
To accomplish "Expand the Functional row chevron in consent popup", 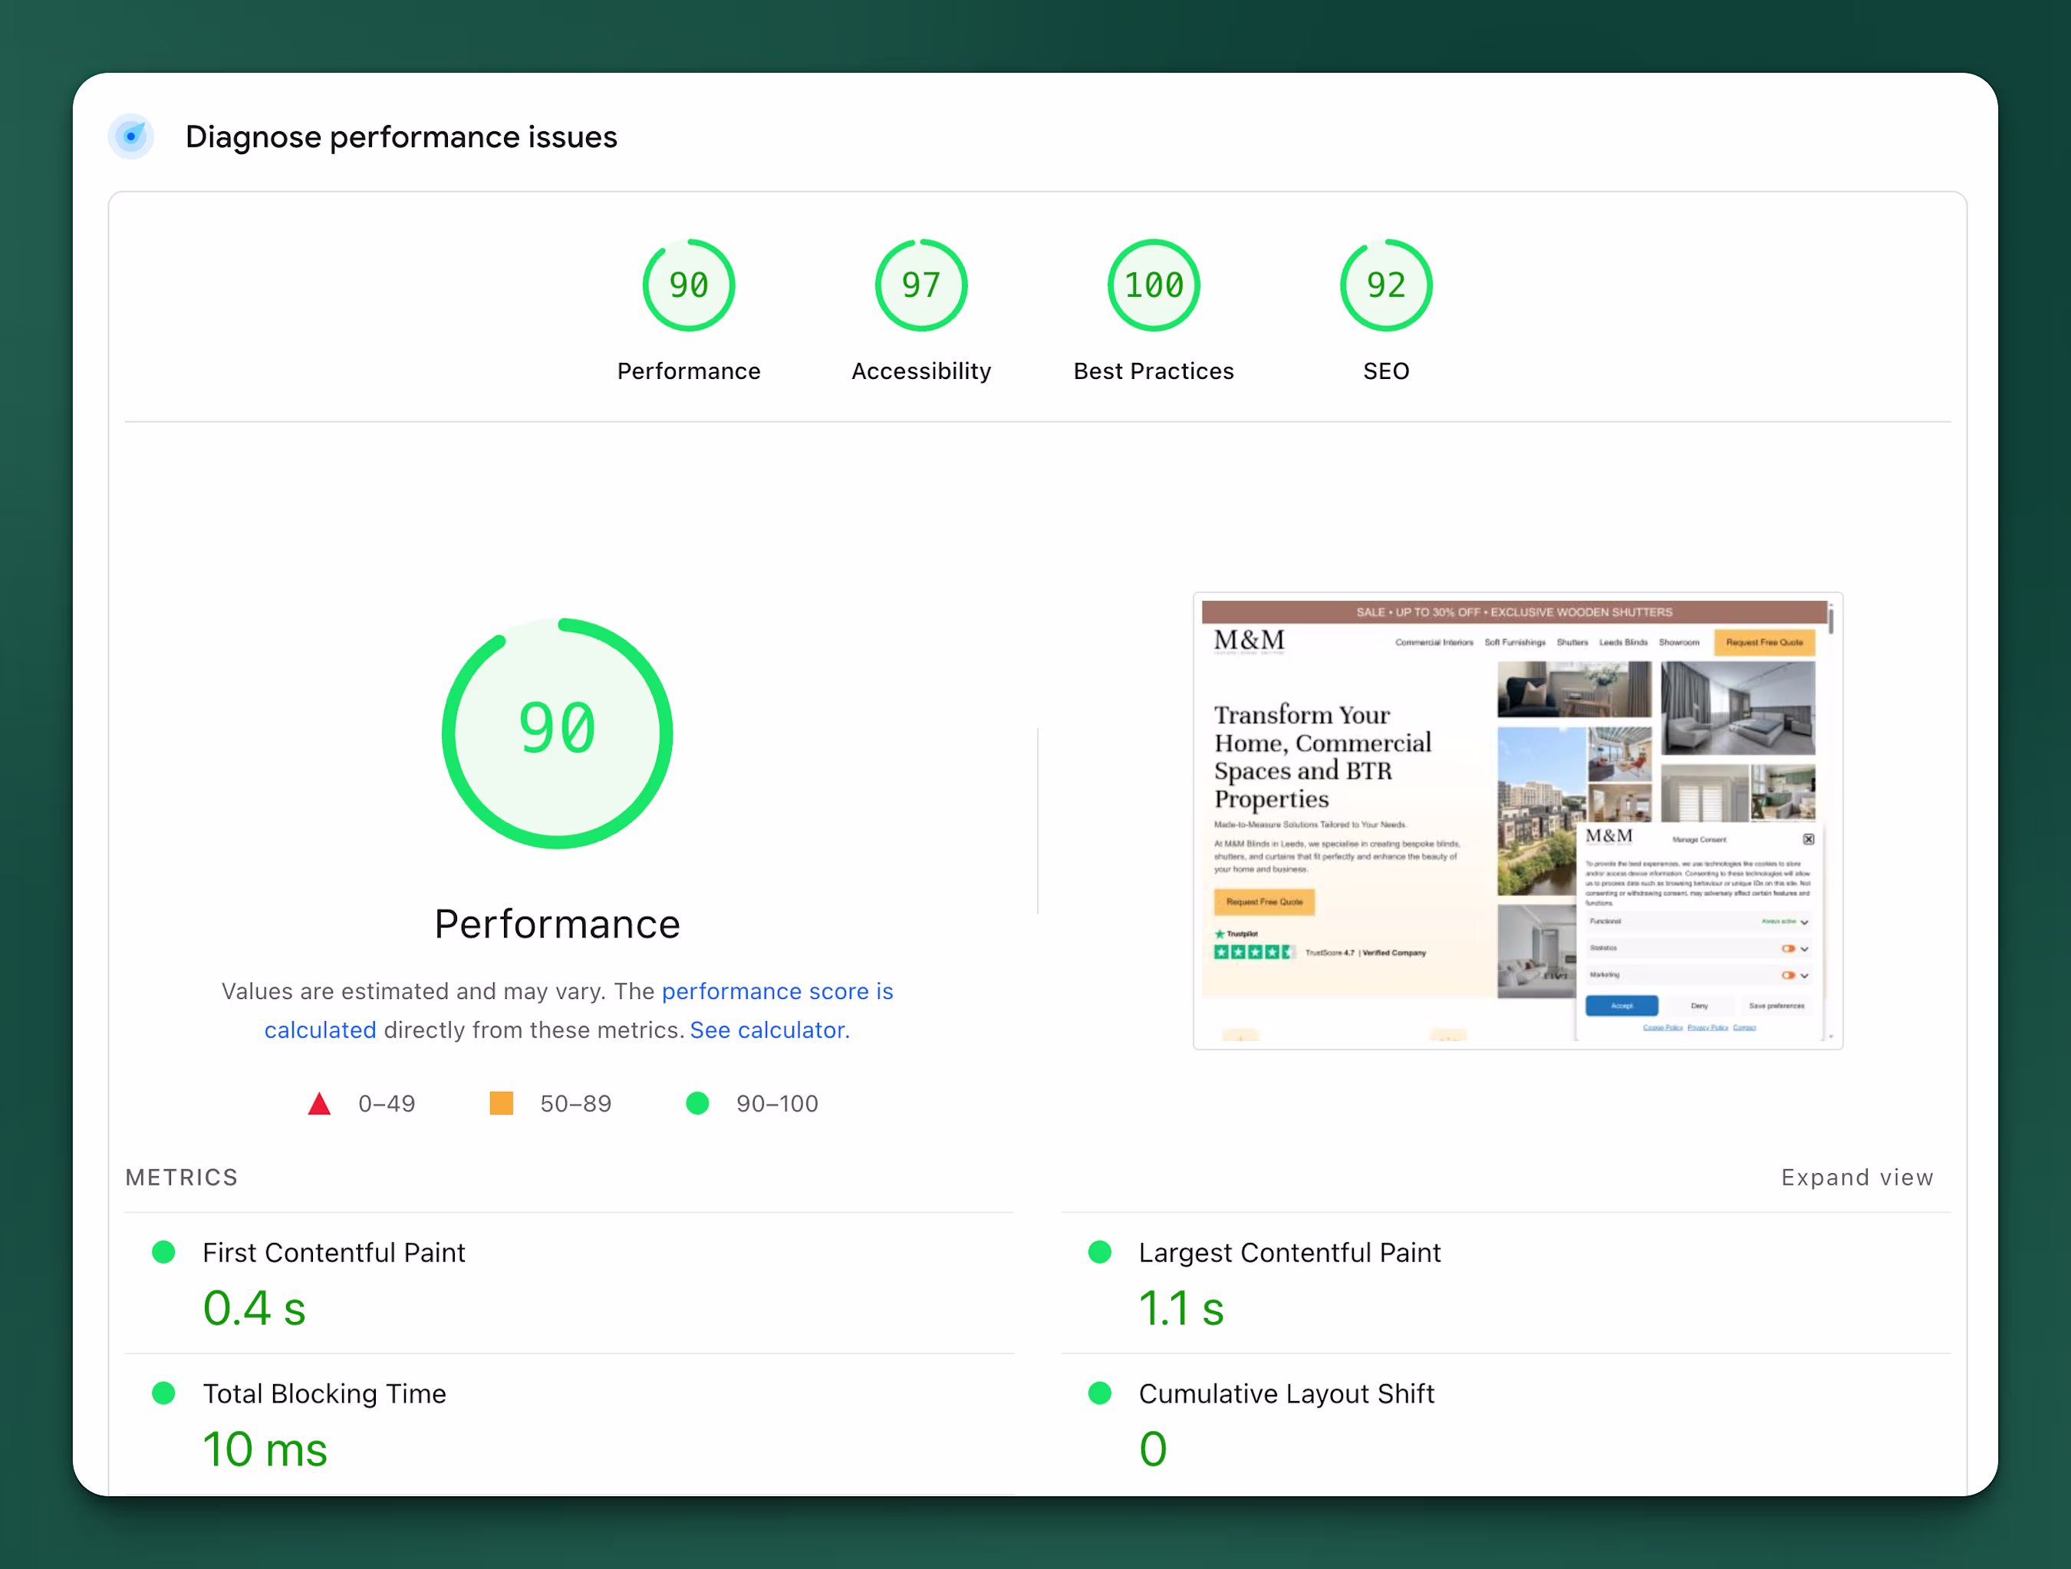I will (1804, 921).
